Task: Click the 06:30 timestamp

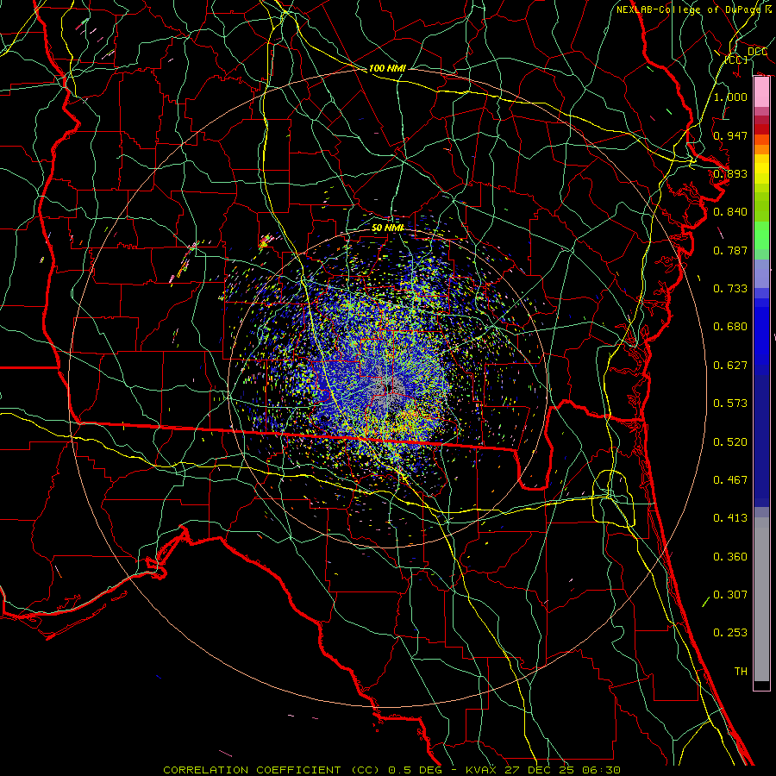Action: [603, 770]
